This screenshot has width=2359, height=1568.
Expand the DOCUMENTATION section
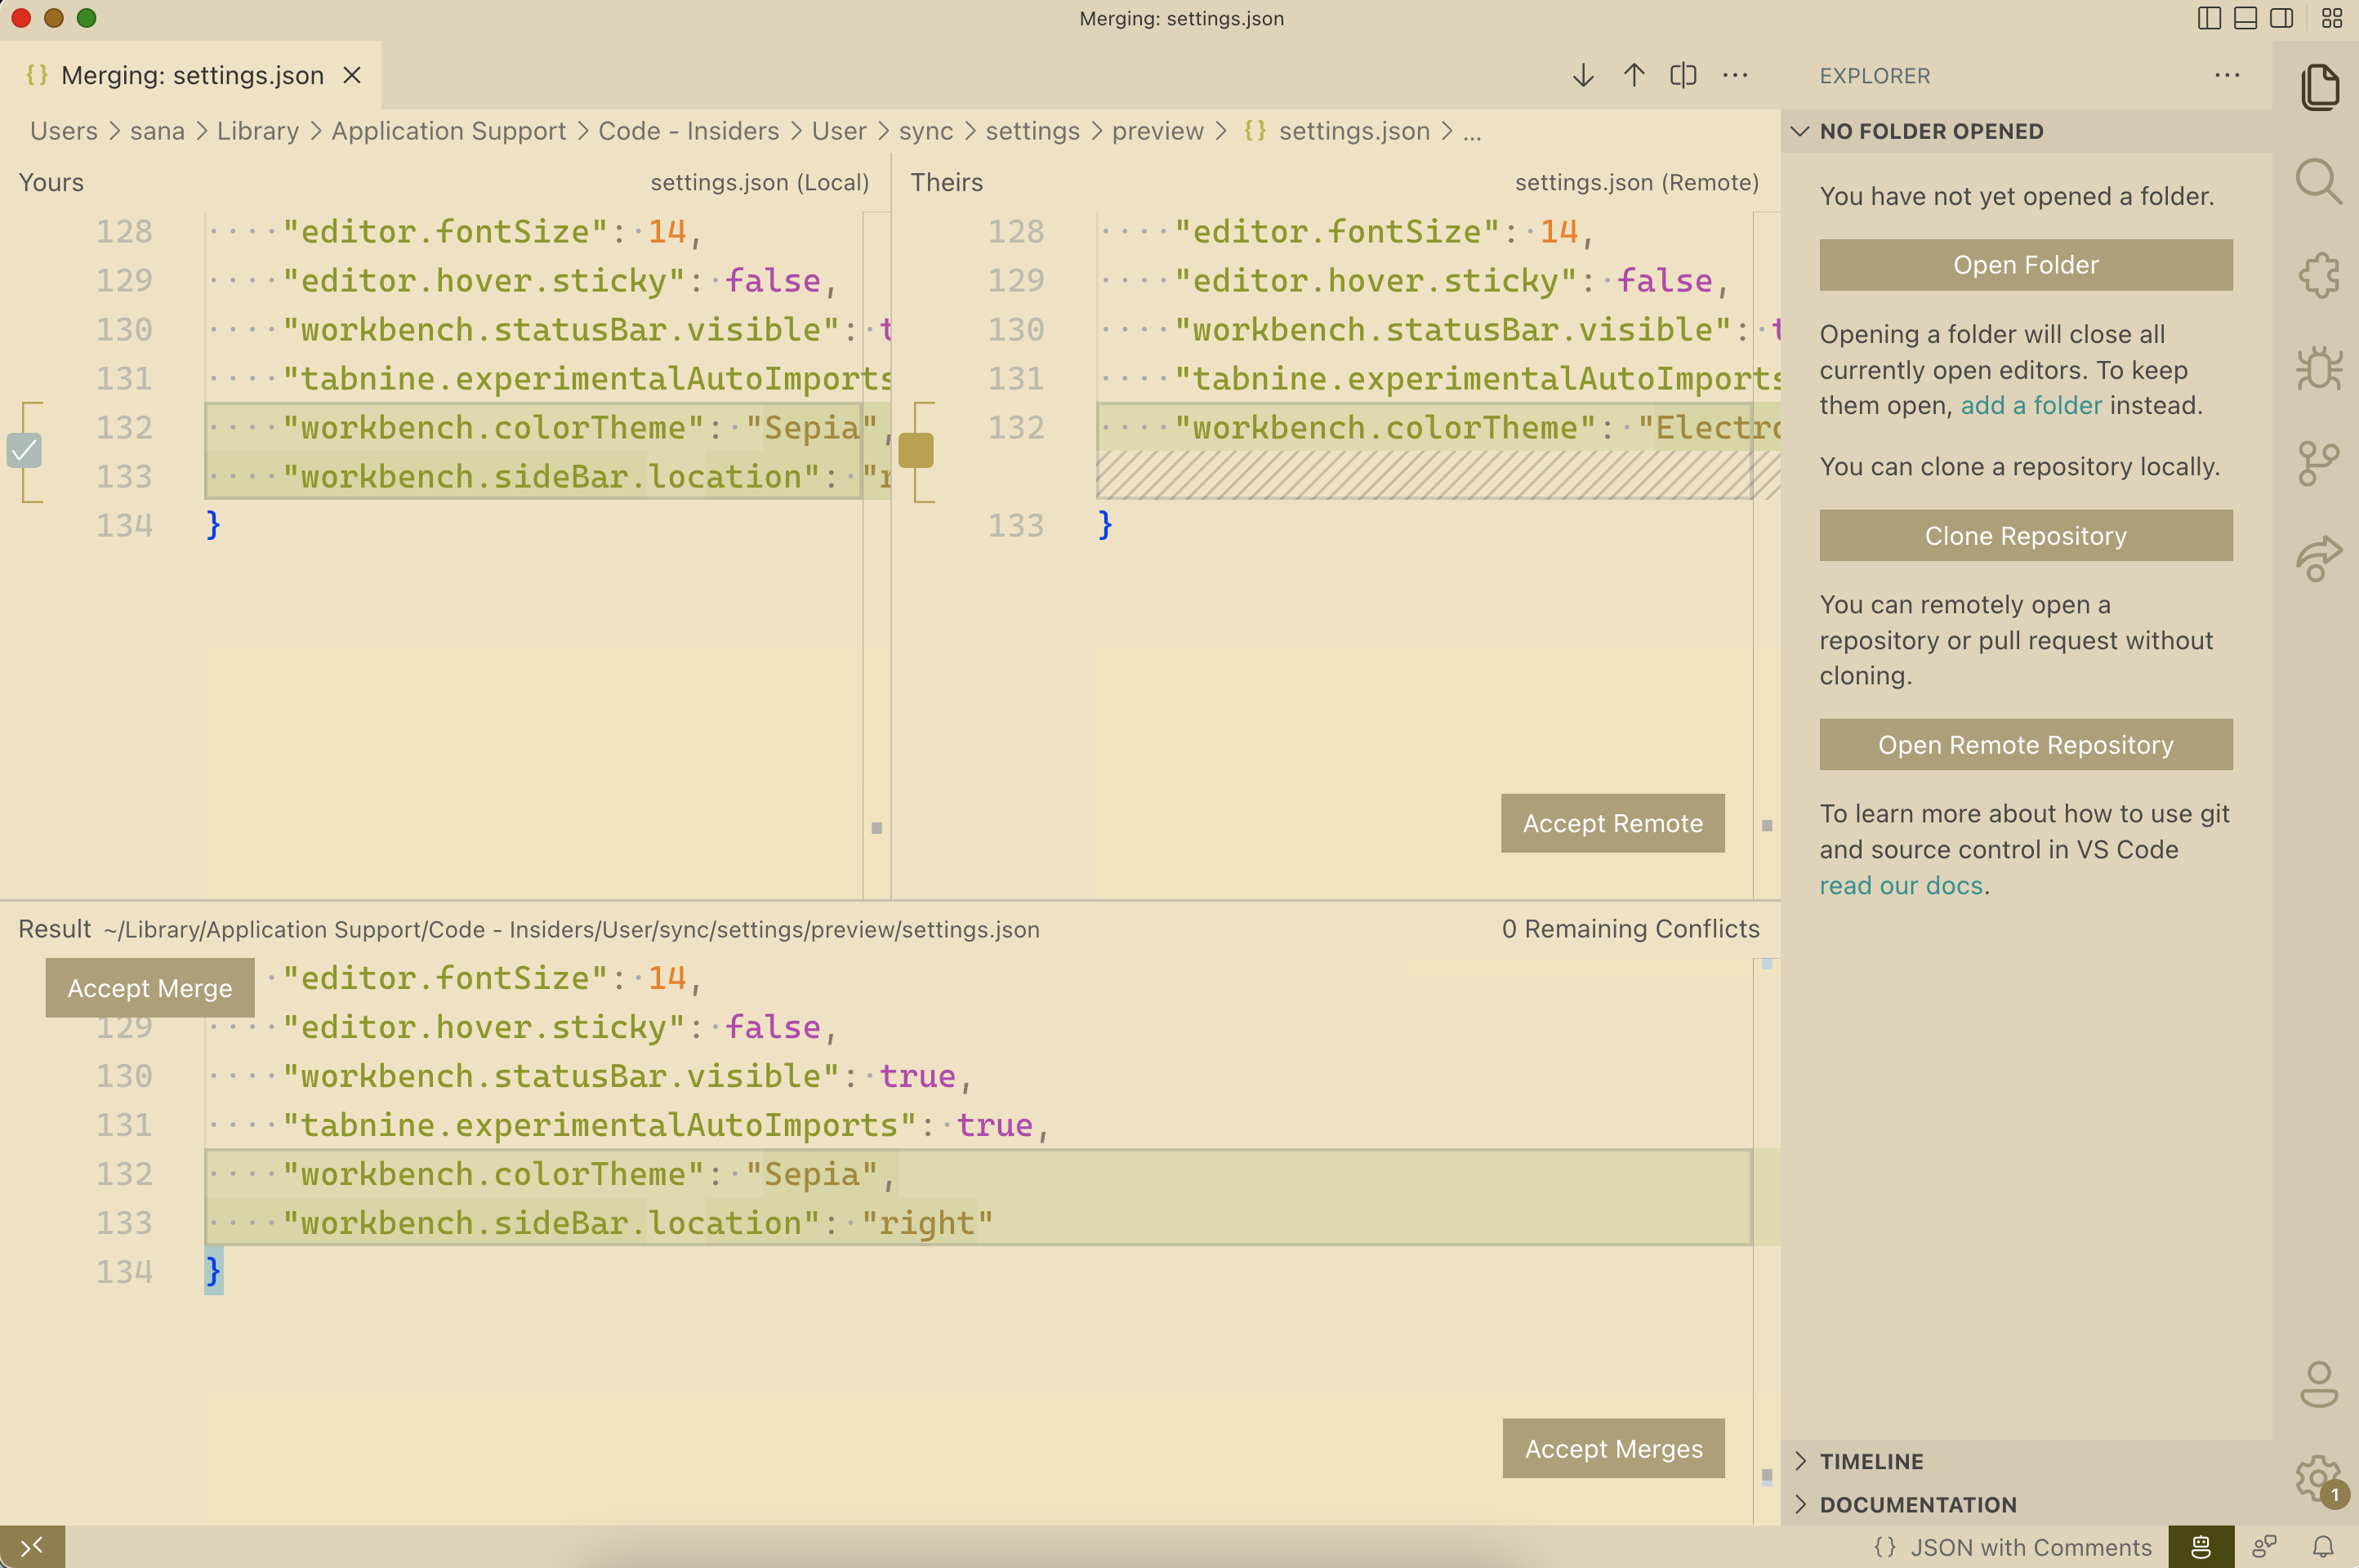click(1917, 1504)
